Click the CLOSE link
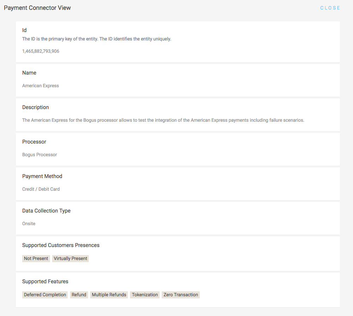Image resolution: width=353 pixels, height=316 pixels. coord(330,8)
